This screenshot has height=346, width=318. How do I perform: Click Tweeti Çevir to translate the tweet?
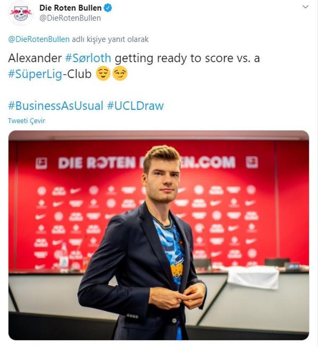click(26, 121)
